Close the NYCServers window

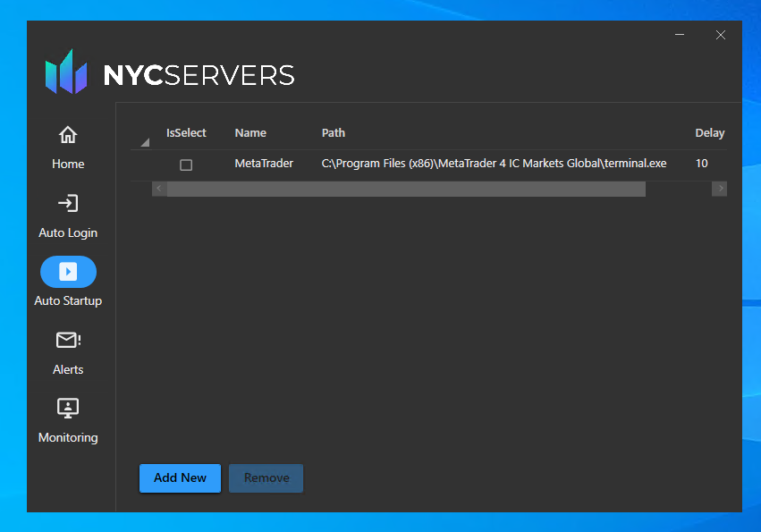(721, 35)
